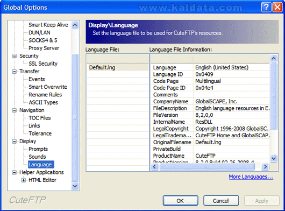Click the options tree scrollbar thumb

pyautogui.click(x=75, y=117)
